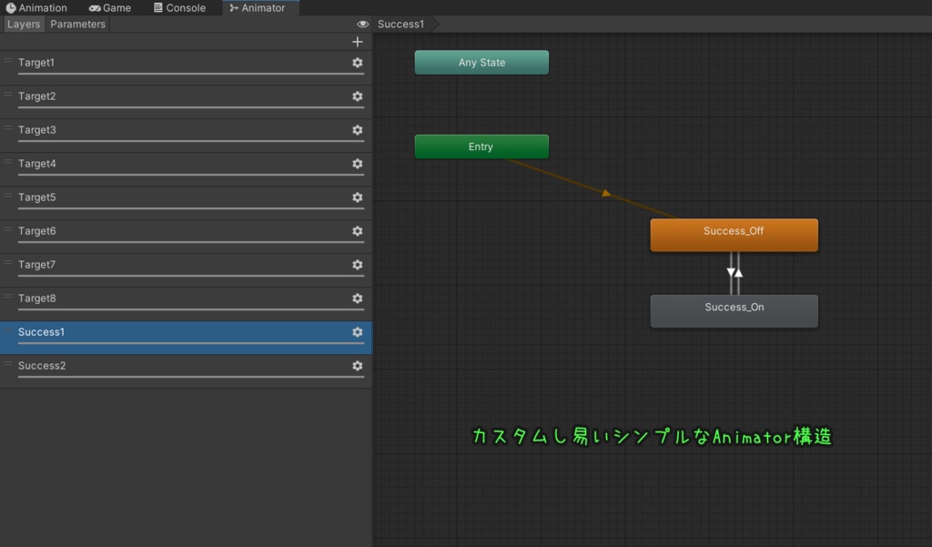The height and width of the screenshot is (547, 932).
Task: Click the Target1 layer weight bar
Action: 191,74
